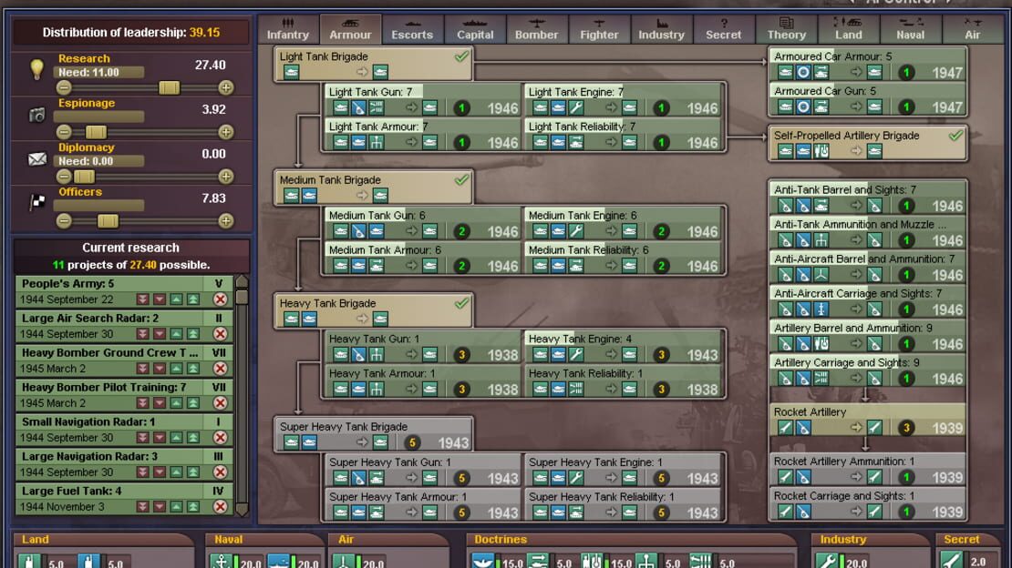Click the Diplomacy envelope icon

point(37,158)
